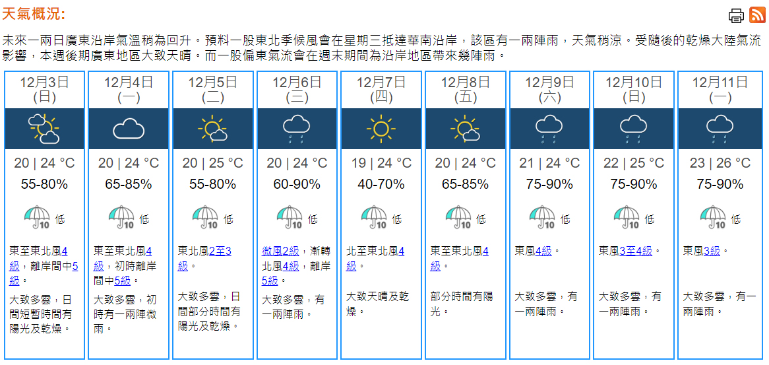Screen dimensions: 769x365
Task: Click December 9 umbrella rain probability icon
Action: [542, 216]
